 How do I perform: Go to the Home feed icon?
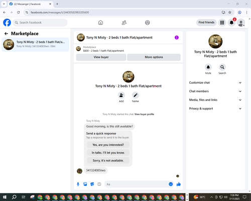click(x=100, y=23)
